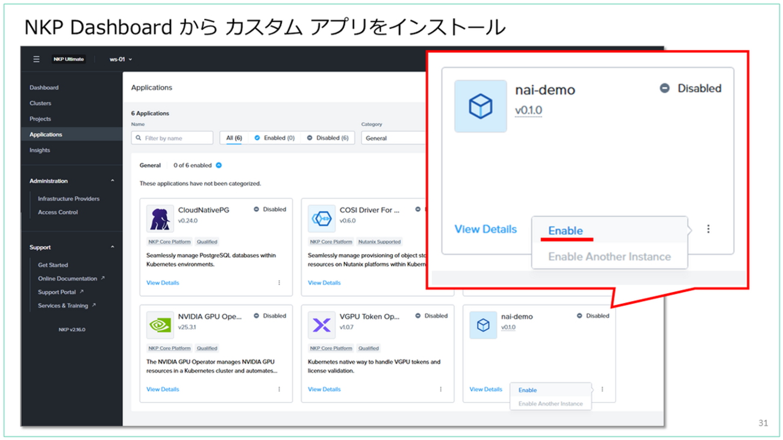Open Insights in the sidebar
The height and width of the screenshot is (440, 783).
(40, 150)
